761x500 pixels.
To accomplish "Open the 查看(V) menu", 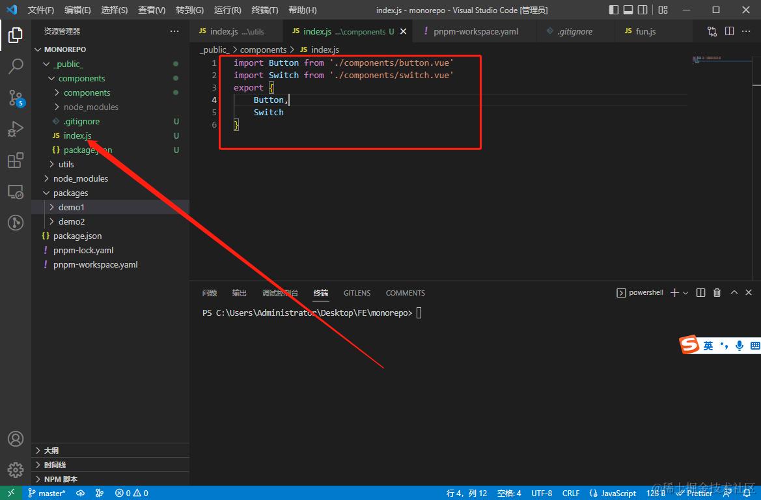I will click(x=152, y=10).
